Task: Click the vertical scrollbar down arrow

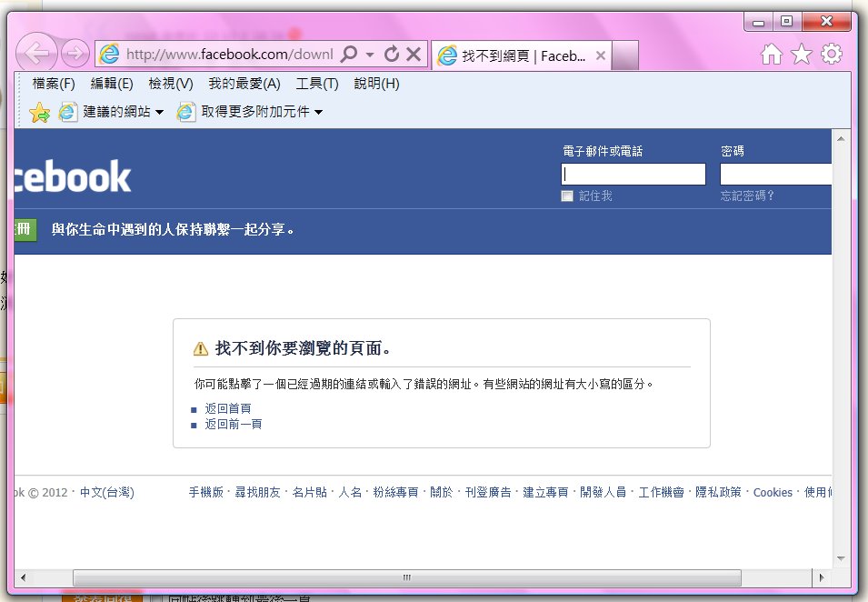Action: tap(841, 558)
